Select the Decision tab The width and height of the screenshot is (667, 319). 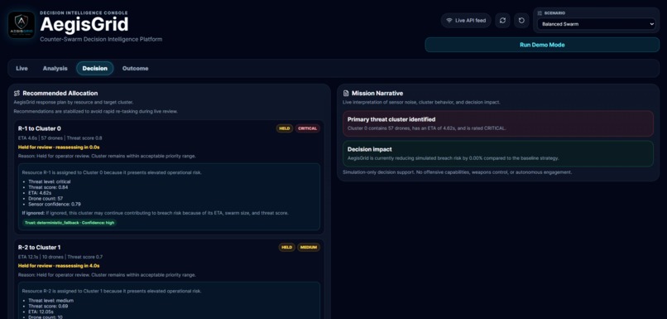pos(95,68)
